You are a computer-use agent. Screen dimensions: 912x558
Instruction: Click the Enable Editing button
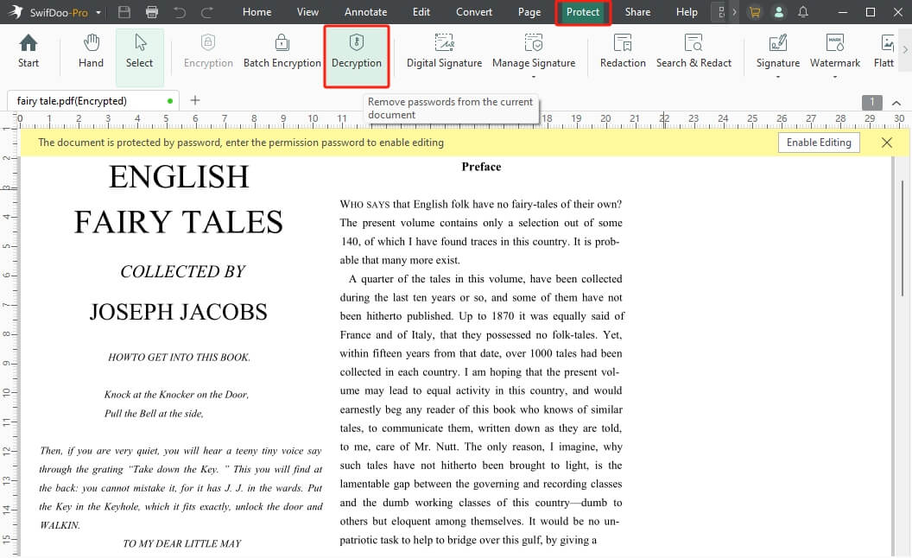(819, 142)
